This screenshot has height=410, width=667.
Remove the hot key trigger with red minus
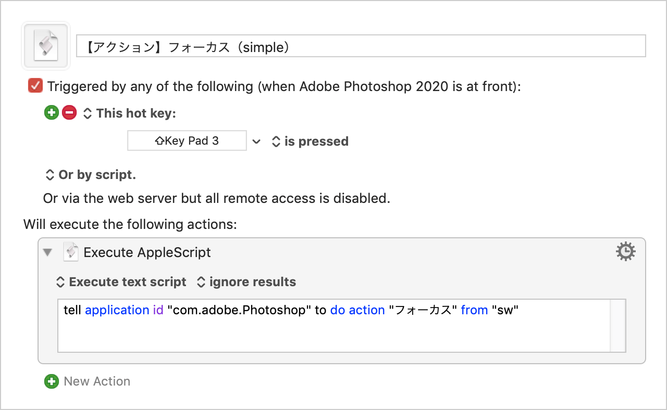tap(69, 112)
